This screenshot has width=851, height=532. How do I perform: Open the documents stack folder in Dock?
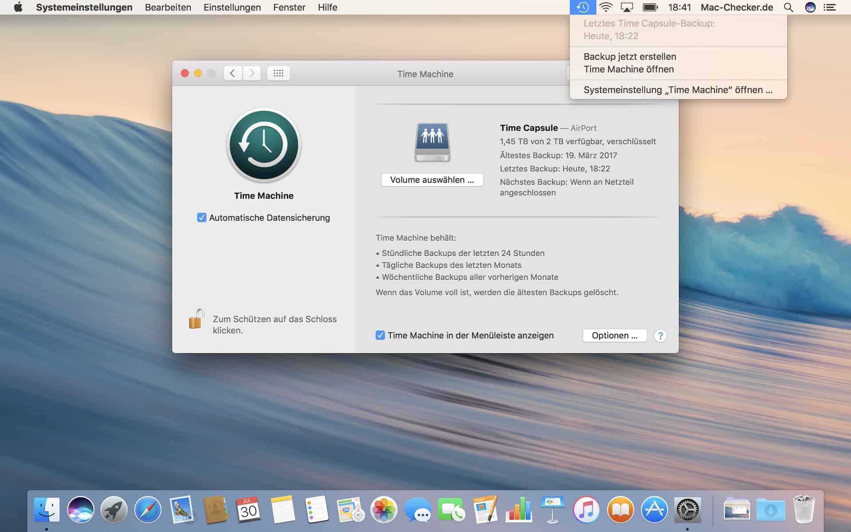pyautogui.click(x=737, y=509)
